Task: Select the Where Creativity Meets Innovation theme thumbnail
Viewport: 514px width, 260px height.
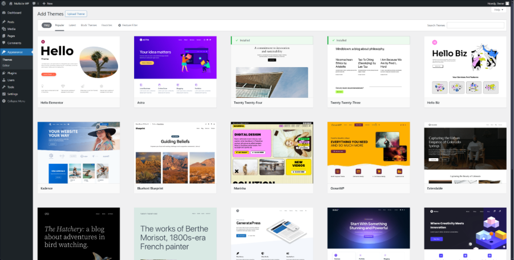Action: 465,234
